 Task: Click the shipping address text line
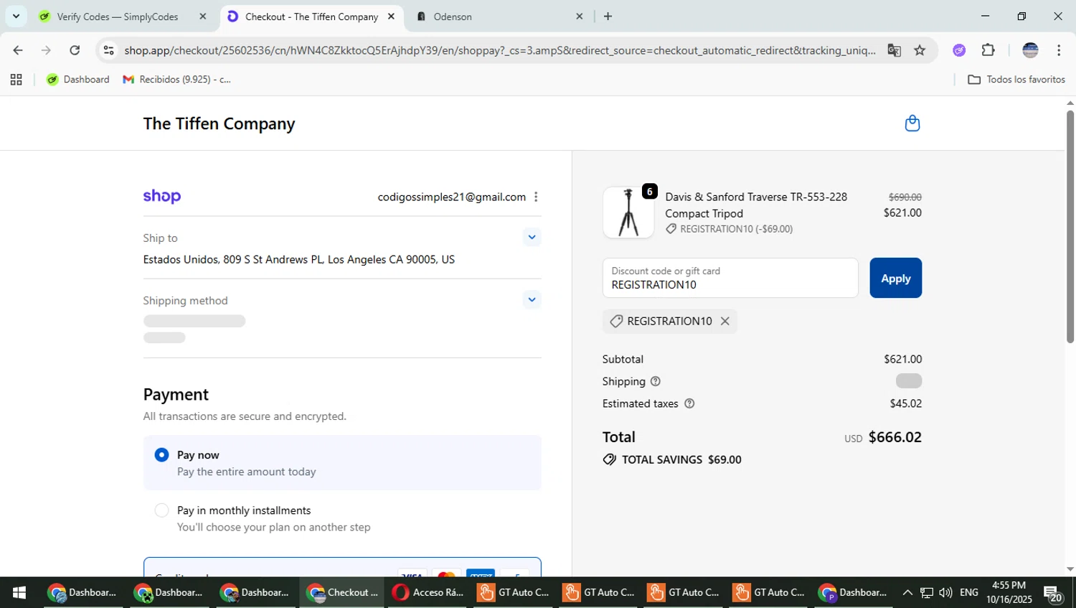pos(298,260)
